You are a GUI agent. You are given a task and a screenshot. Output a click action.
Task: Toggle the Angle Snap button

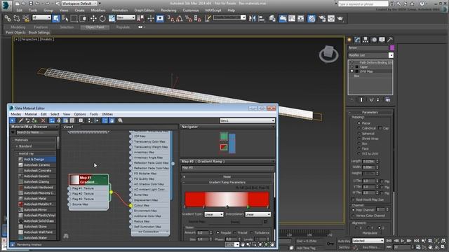[180, 19]
